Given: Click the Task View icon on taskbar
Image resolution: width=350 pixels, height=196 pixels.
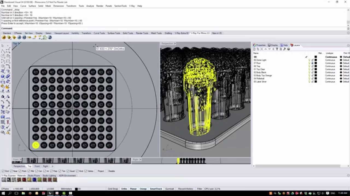Looking at the screenshot, I should (x=17, y=193).
